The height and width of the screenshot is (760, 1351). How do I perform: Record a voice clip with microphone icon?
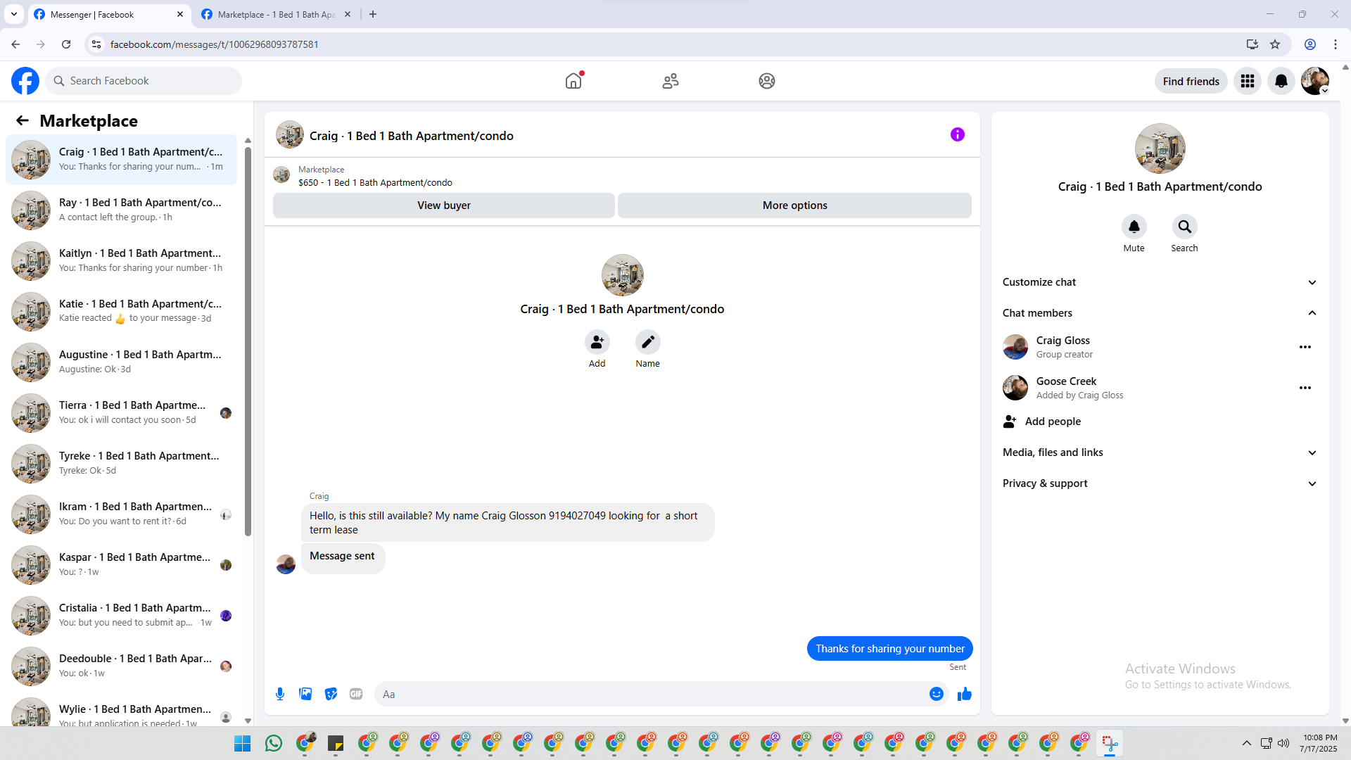280,694
